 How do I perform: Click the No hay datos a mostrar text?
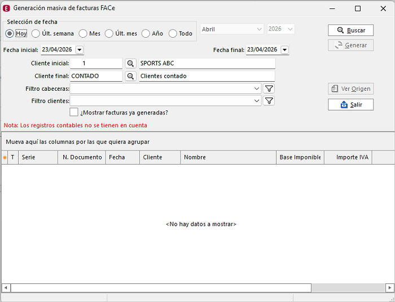click(x=201, y=224)
